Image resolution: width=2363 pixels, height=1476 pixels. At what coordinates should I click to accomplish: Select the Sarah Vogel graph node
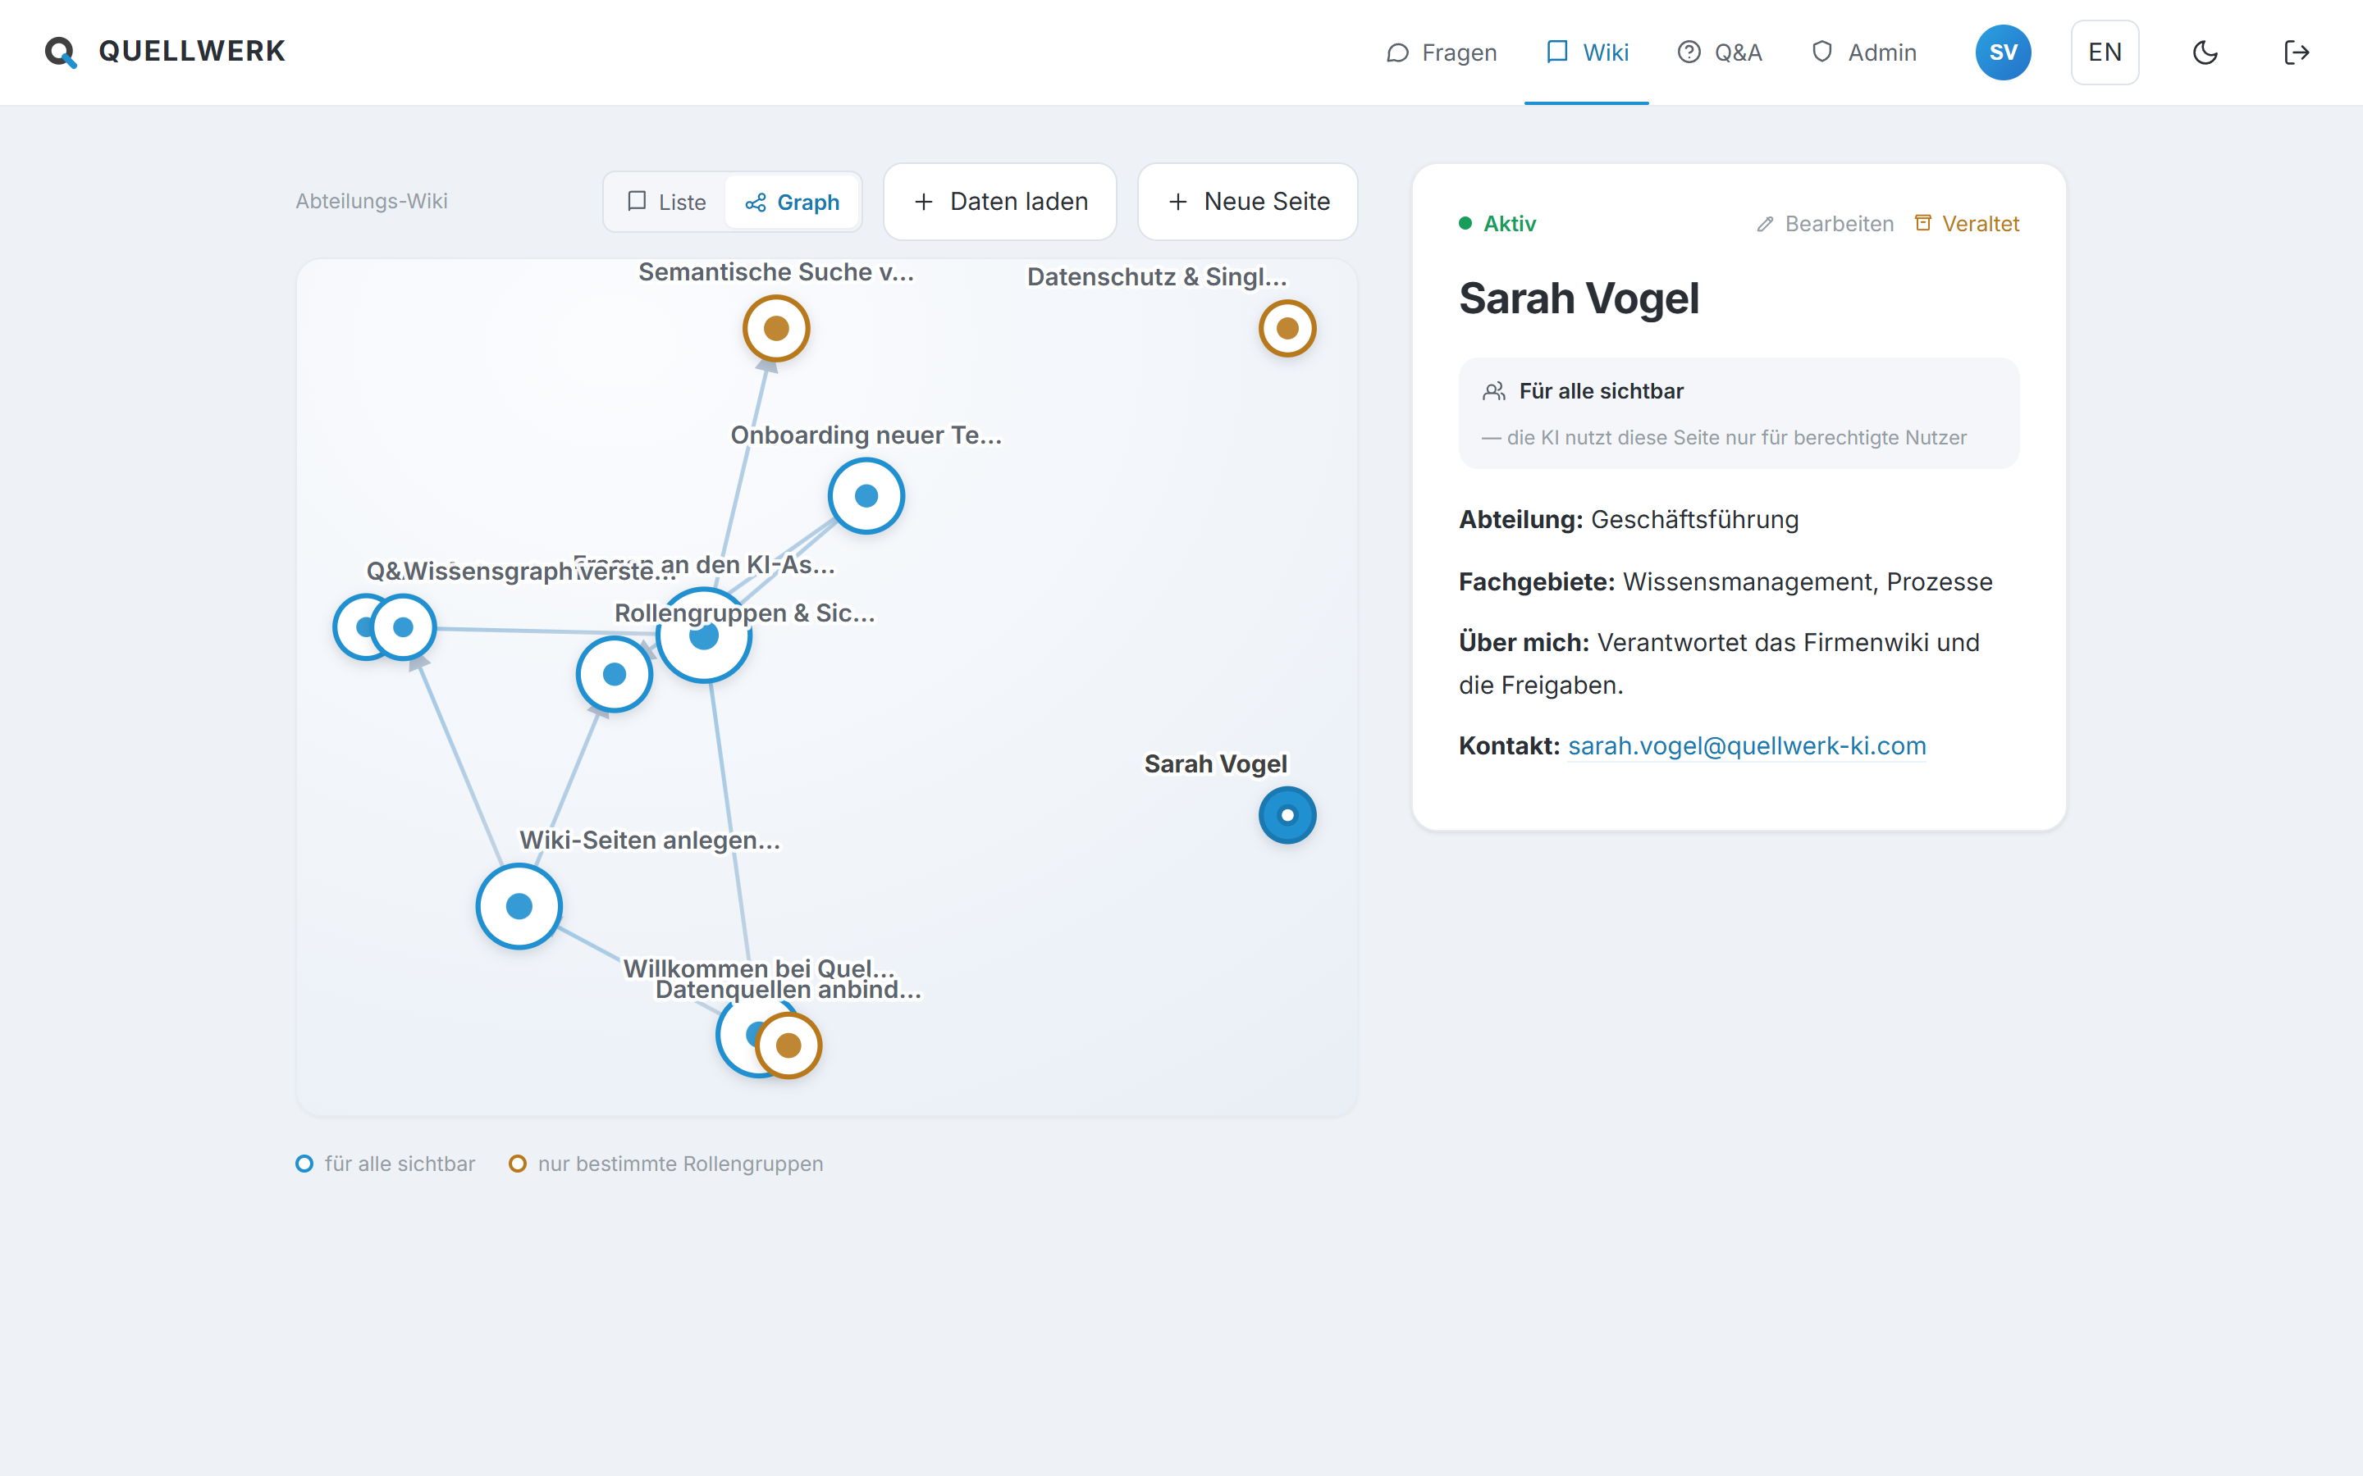tap(1287, 815)
